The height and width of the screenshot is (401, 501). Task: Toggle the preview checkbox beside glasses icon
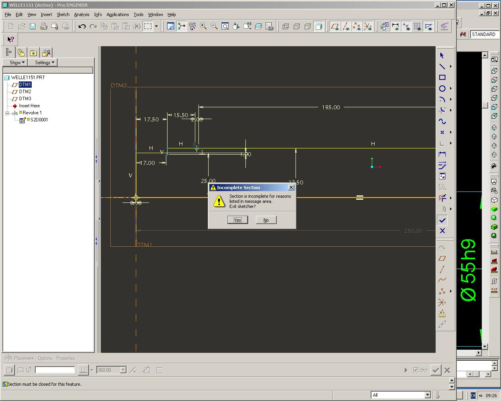coord(416,370)
